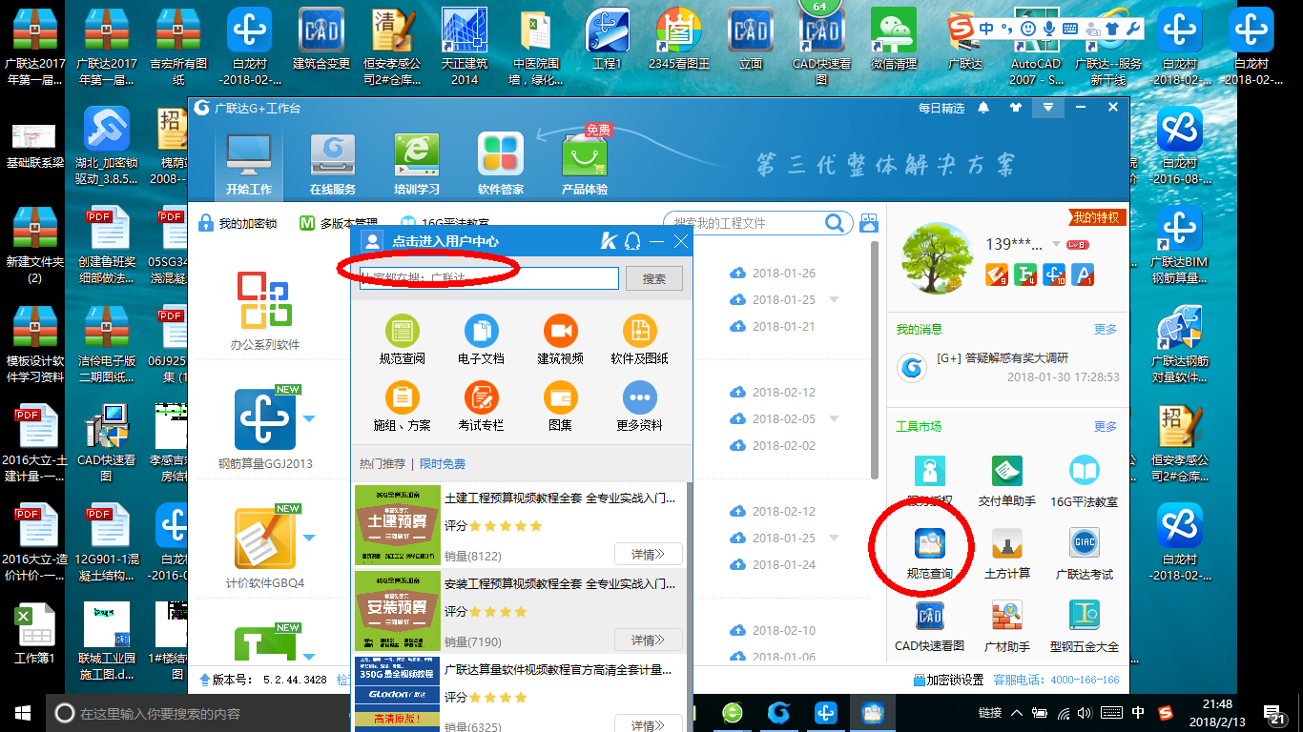Expand dropdown next to 计价软件GBQ4
The image size is (1303, 732).
pos(309,538)
